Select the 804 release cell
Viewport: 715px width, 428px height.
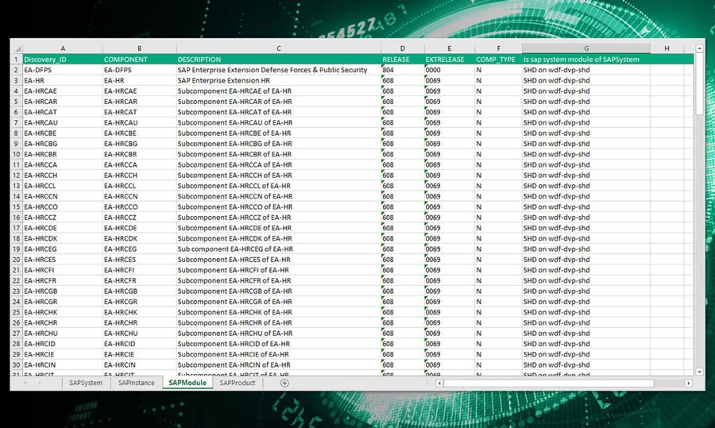pos(403,70)
